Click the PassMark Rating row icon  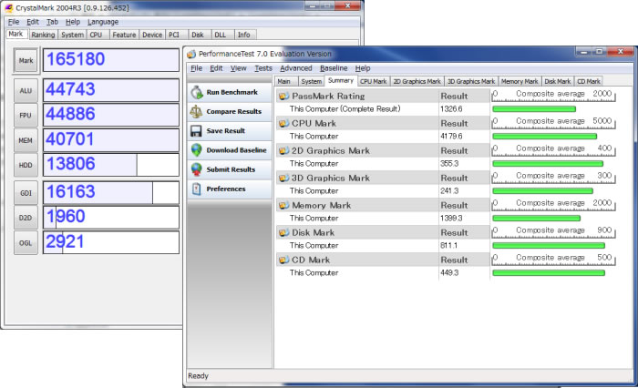283,96
